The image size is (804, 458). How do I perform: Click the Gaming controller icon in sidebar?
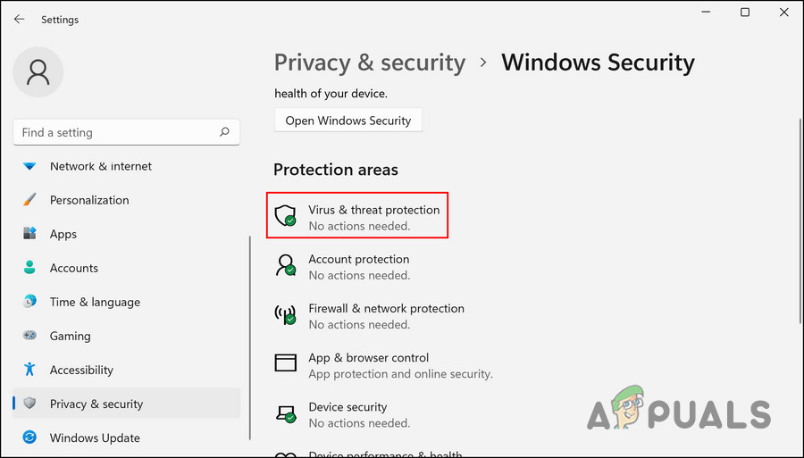(29, 336)
